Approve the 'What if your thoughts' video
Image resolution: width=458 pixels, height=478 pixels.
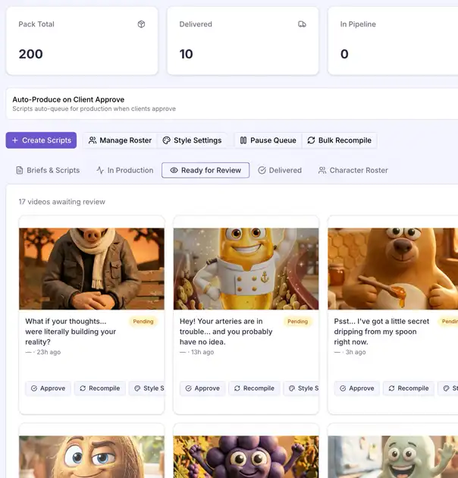[x=48, y=388]
